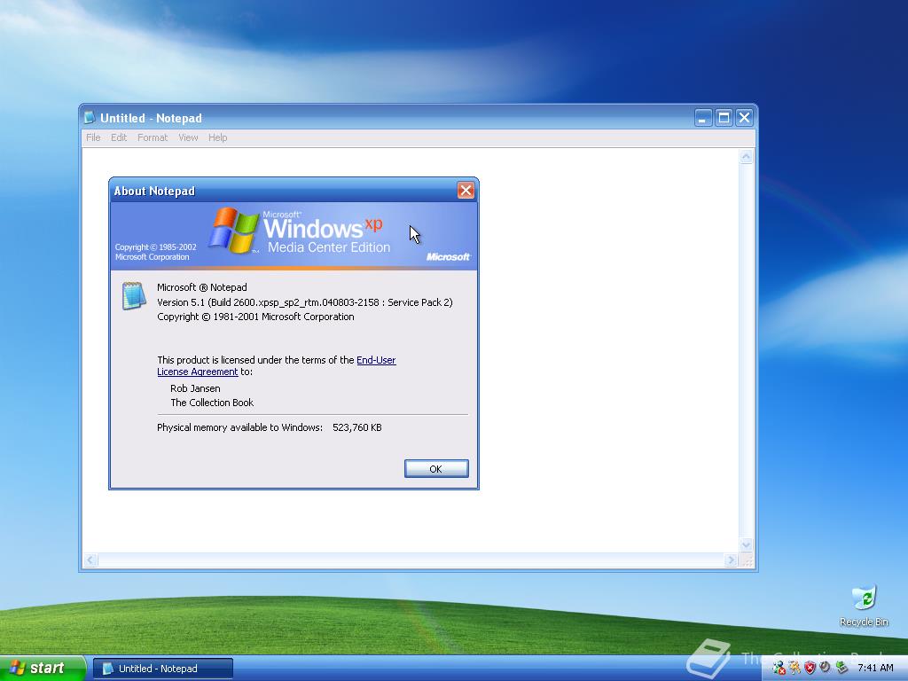Click the round gray tray icon

826,668
